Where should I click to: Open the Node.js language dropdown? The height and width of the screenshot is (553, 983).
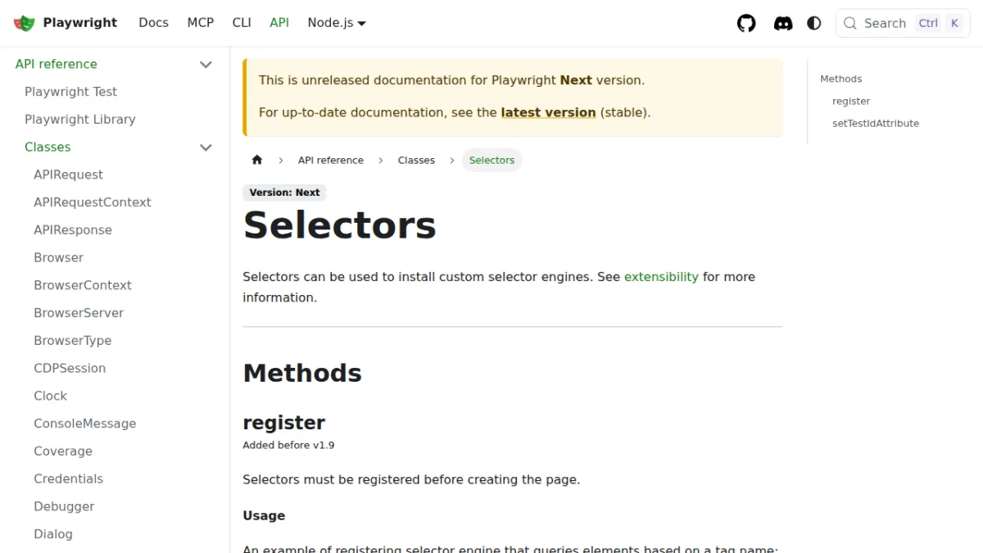click(337, 23)
